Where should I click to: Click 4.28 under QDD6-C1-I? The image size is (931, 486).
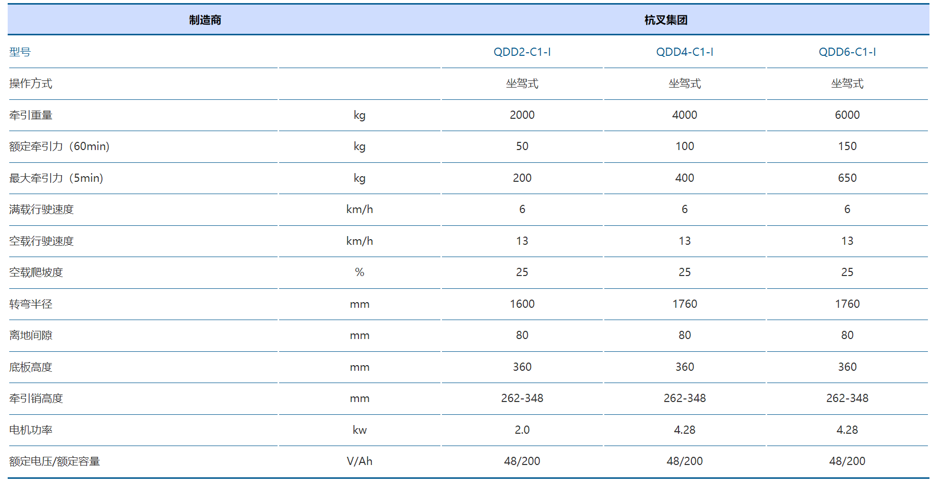847,430
